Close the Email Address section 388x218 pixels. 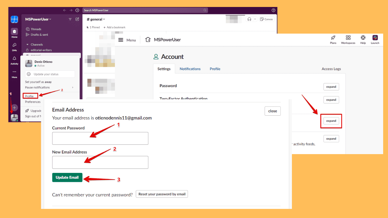(x=273, y=111)
